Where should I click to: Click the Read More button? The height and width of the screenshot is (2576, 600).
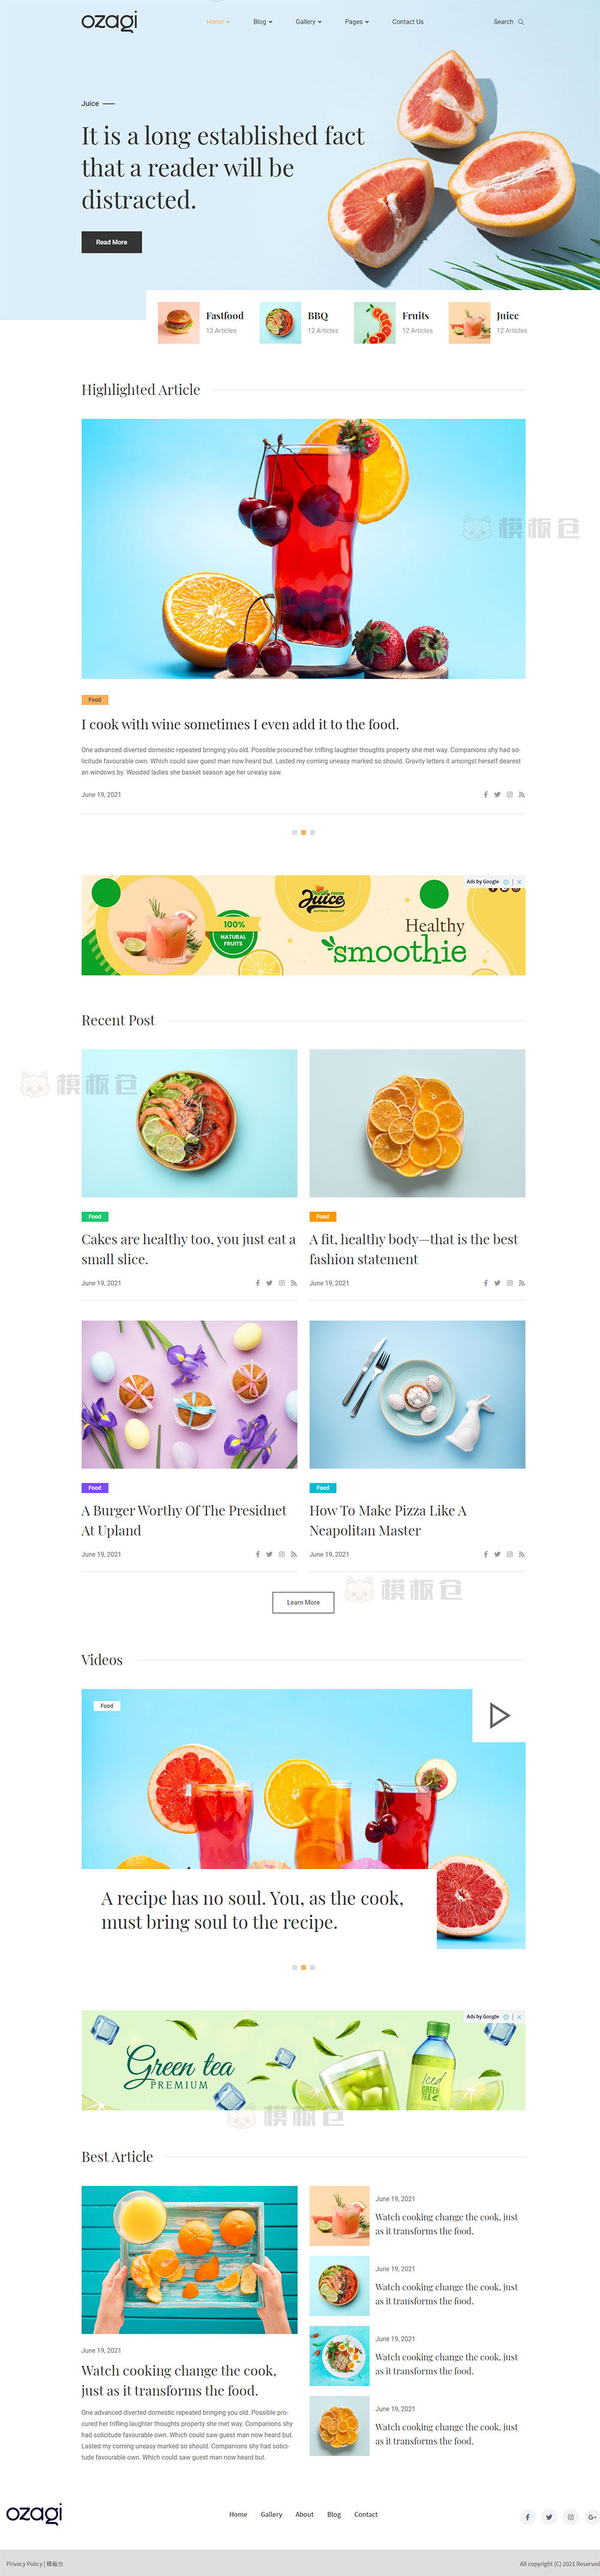pos(112,242)
